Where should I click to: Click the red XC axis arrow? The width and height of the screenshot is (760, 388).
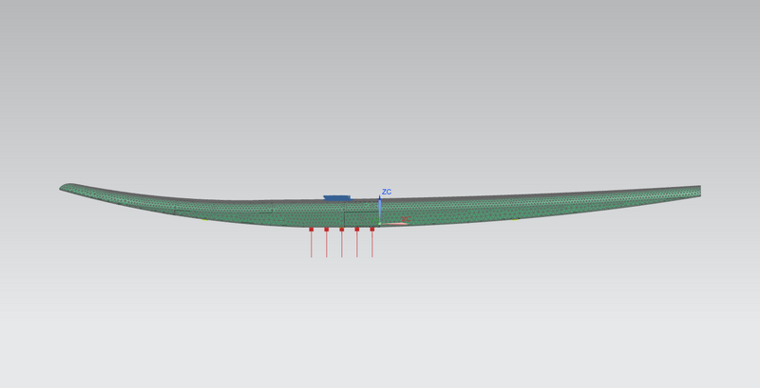(393, 224)
